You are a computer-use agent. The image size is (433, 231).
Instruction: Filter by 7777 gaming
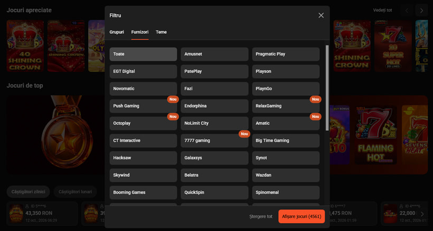click(214, 141)
